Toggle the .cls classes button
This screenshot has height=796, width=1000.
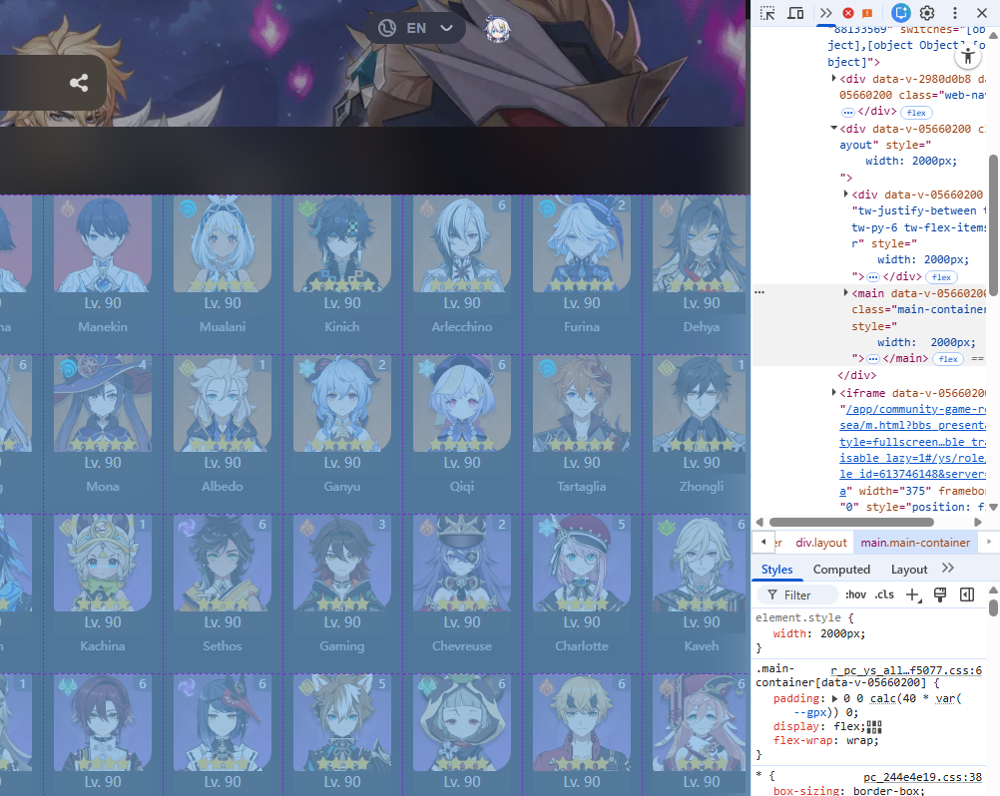point(884,595)
